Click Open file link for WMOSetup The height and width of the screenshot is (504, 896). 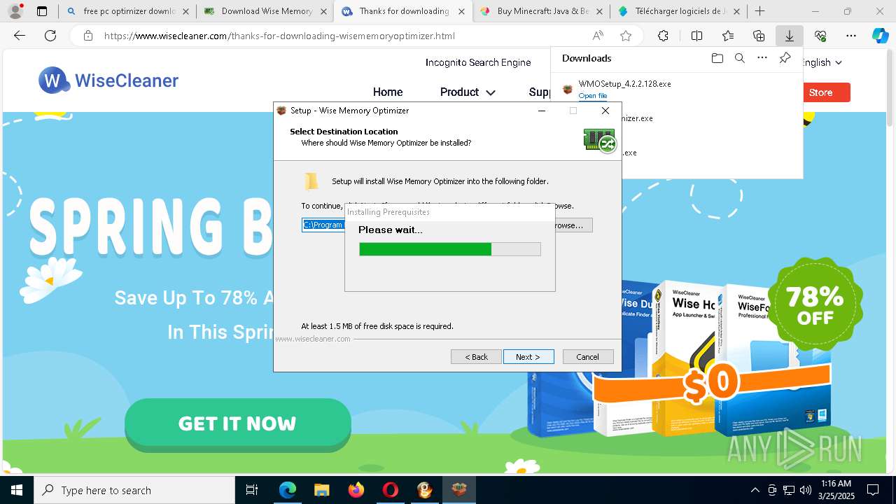[x=593, y=96]
